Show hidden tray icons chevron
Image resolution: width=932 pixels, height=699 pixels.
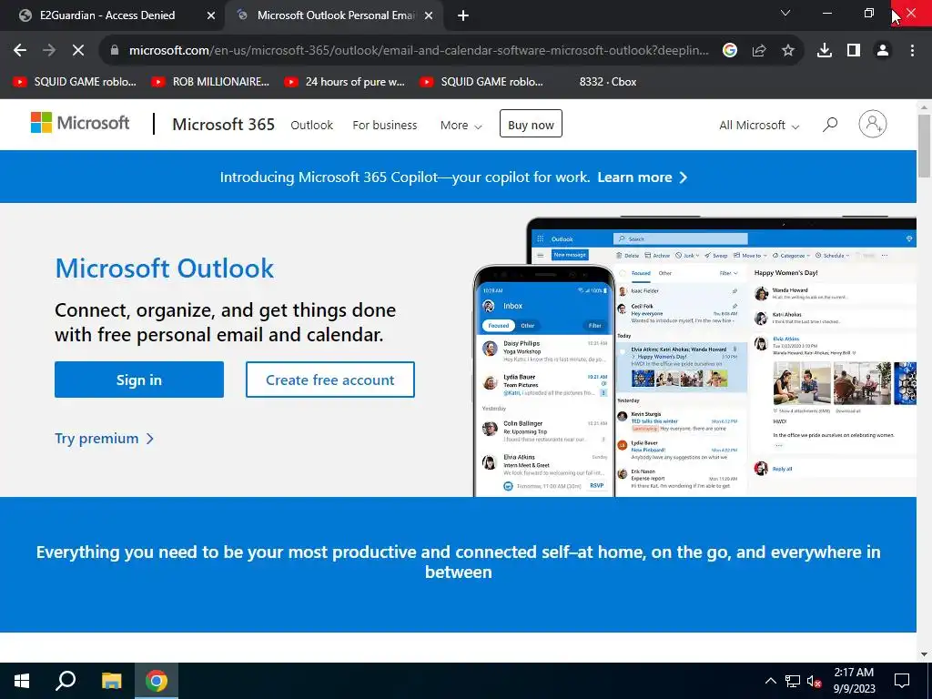770,681
